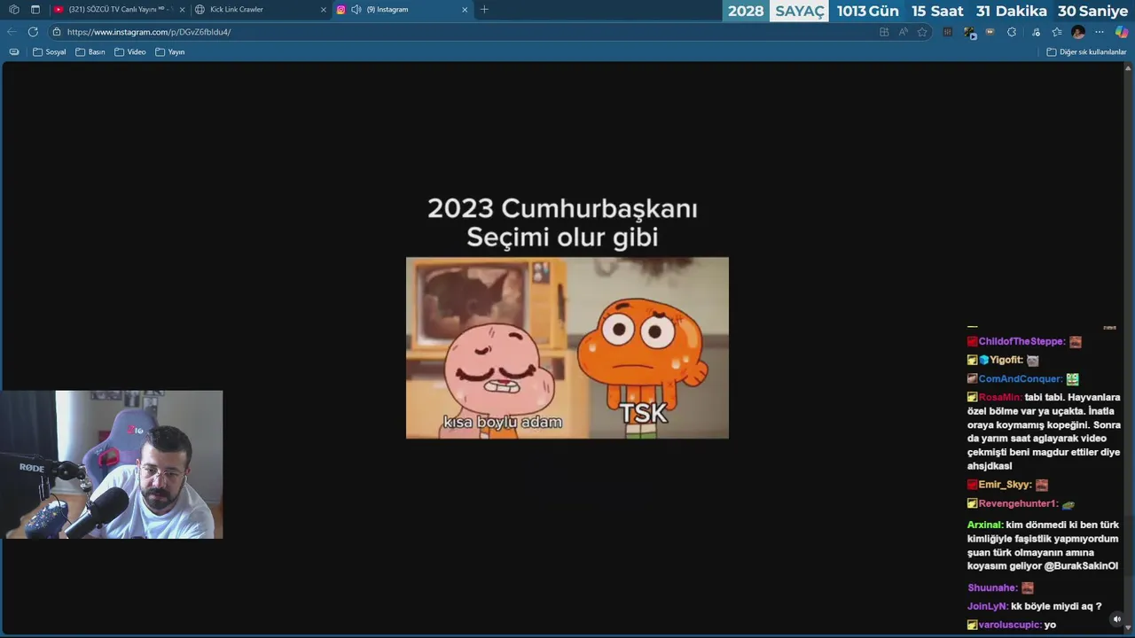Mute the Instagram tab speaker icon
Image resolution: width=1135 pixels, height=638 pixels.
coord(356,10)
